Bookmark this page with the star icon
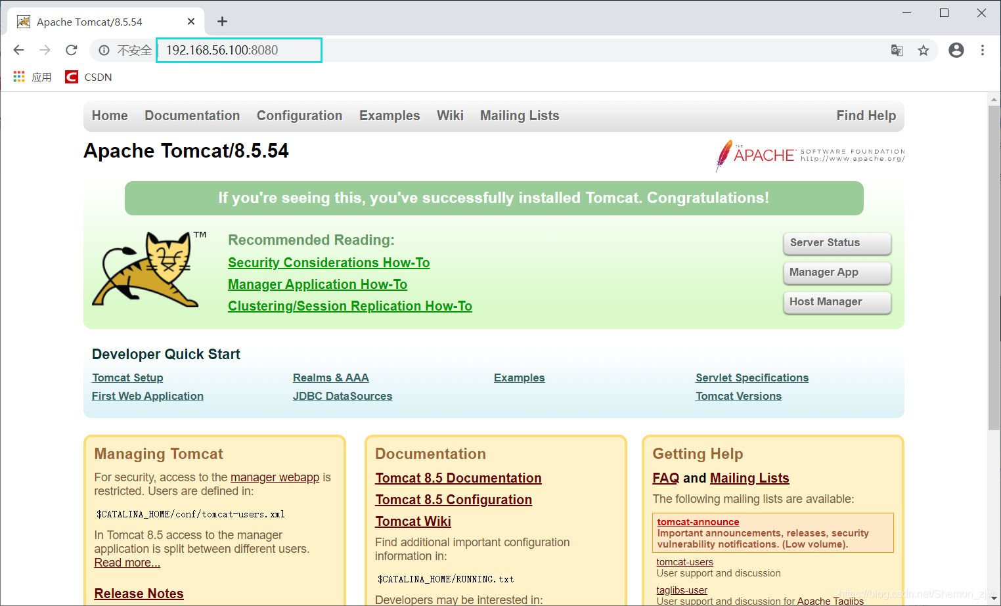1001x606 pixels. pyautogui.click(x=923, y=50)
